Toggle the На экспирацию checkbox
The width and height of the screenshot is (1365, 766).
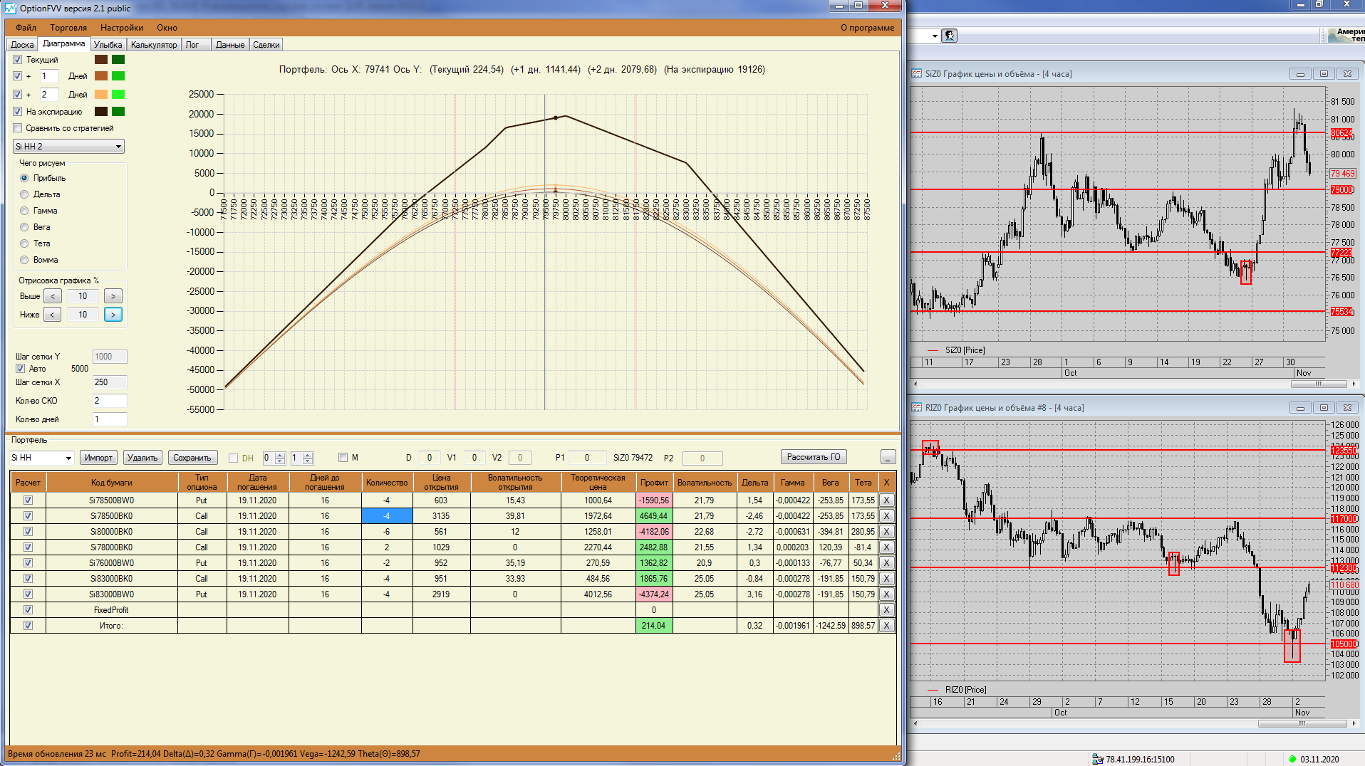tap(18, 112)
